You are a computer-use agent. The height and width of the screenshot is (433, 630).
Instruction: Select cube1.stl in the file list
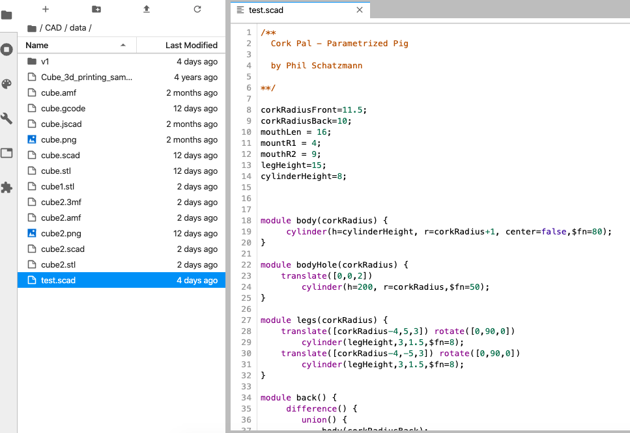point(121,187)
